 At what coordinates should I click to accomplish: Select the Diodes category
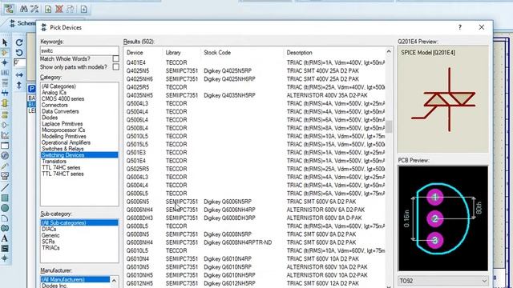coord(50,118)
